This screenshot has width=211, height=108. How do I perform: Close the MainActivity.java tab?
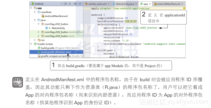point(136,4)
